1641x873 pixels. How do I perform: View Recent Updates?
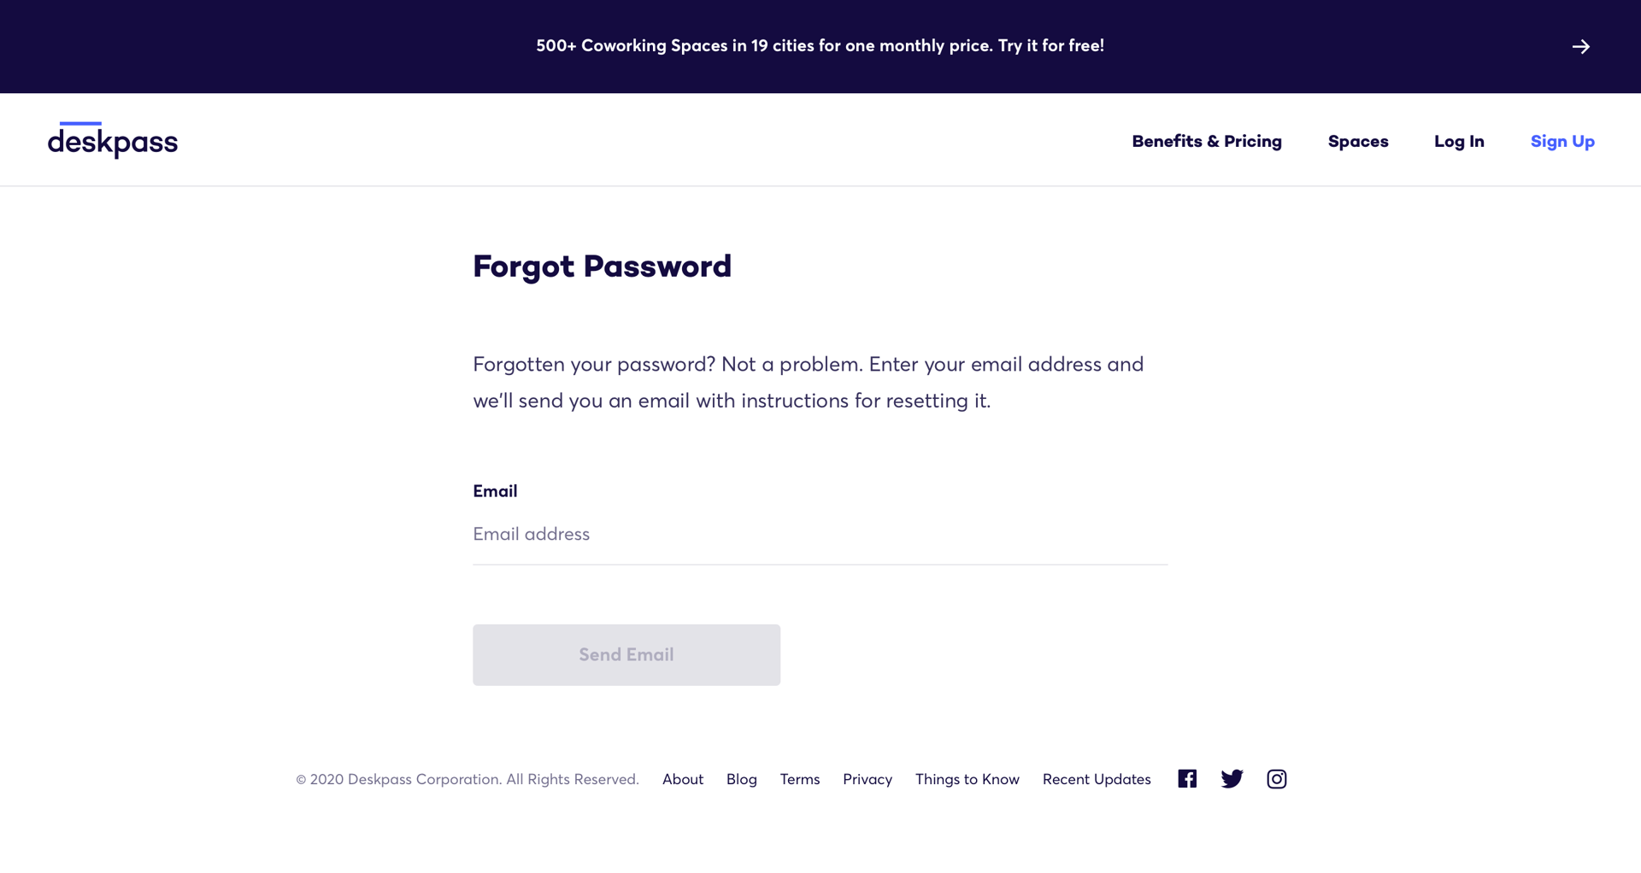pyautogui.click(x=1097, y=779)
